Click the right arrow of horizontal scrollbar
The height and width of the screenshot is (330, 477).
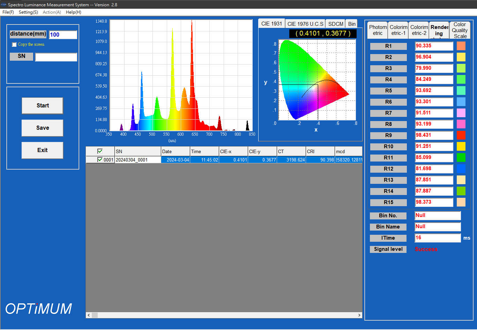359,315
